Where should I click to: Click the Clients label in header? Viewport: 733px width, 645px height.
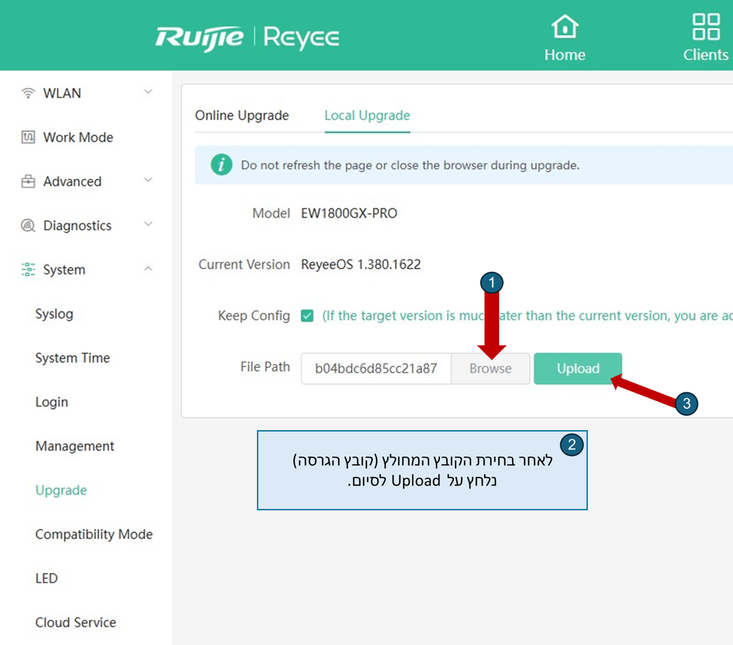coord(706,55)
